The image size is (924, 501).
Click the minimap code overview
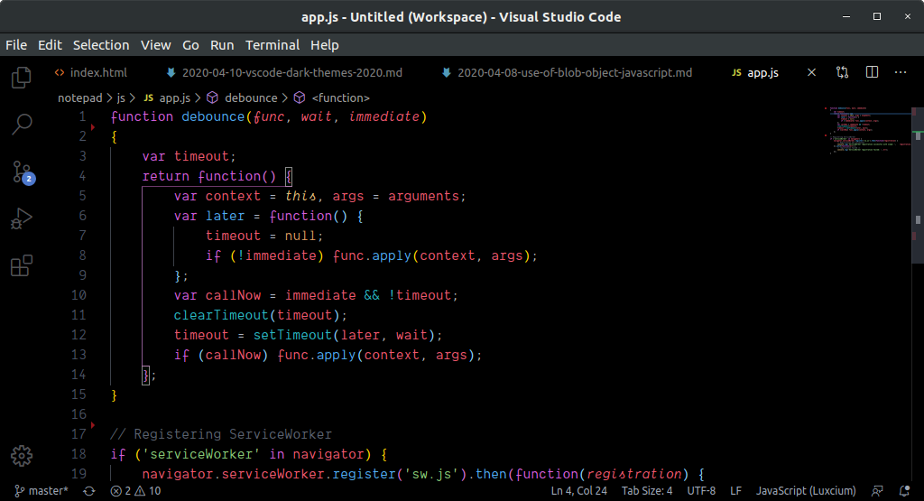click(x=866, y=130)
